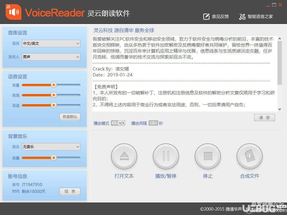
Task: Click the 播放/暂停 label
Action: [166, 176]
